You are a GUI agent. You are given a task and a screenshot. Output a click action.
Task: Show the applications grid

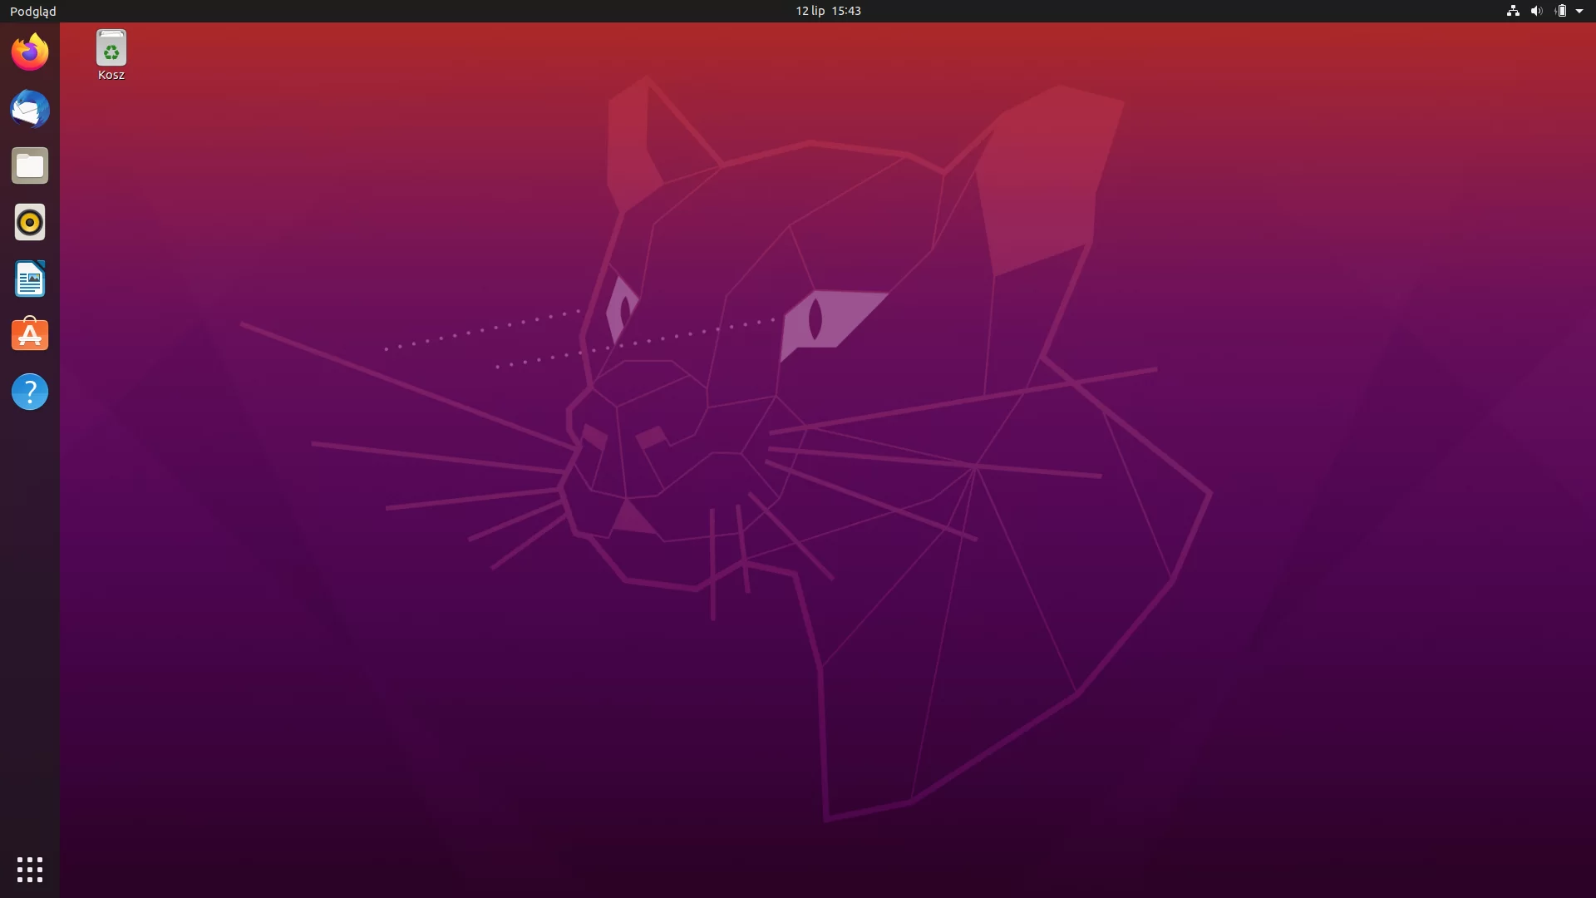pyautogui.click(x=30, y=870)
